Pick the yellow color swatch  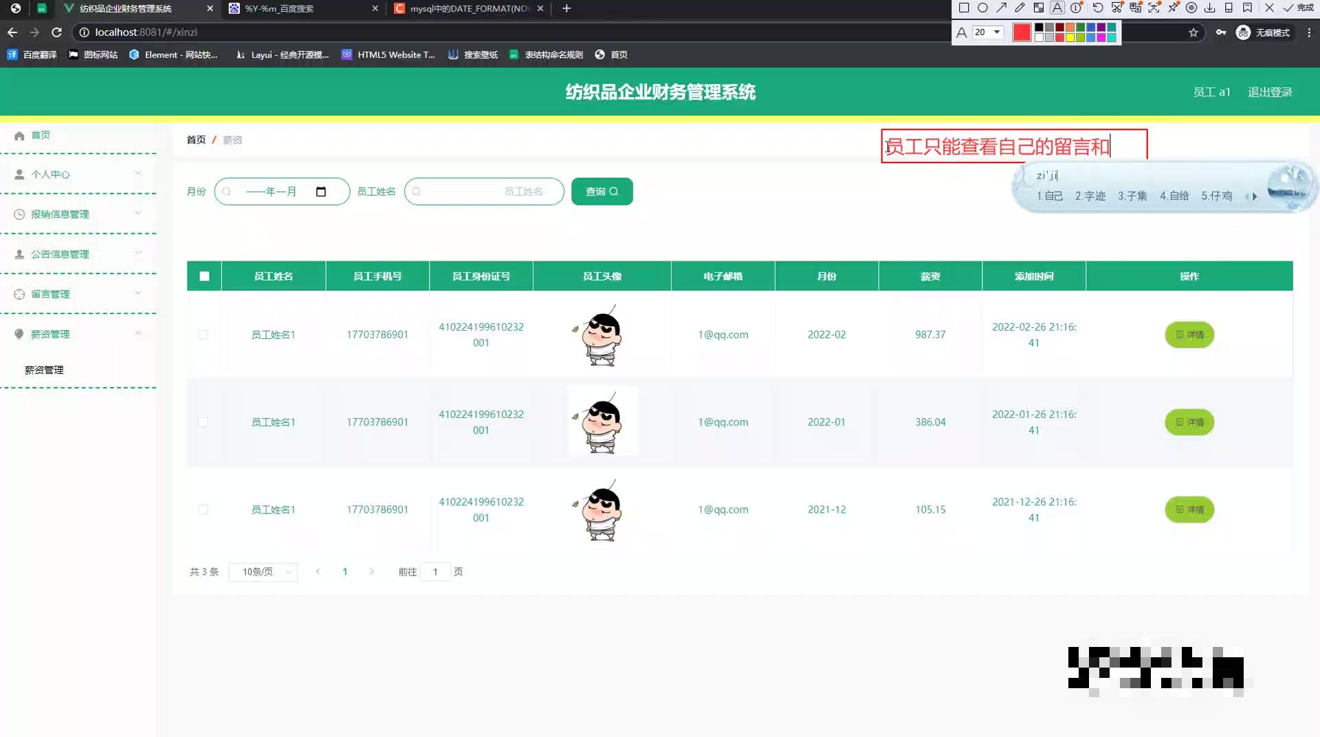pyautogui.click(x=1070, y=36)
